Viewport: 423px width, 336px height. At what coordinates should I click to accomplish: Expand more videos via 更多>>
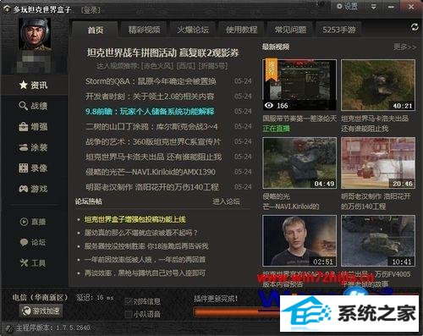coord(404,47)
